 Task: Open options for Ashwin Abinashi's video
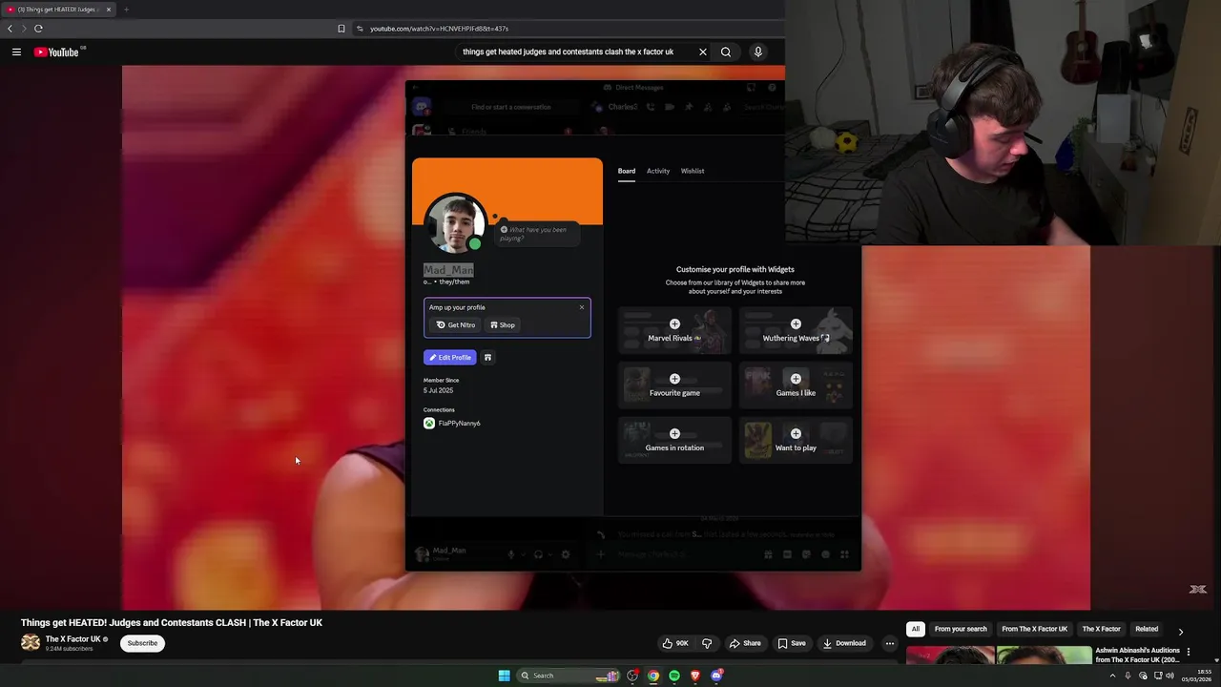pos(1189,652)
